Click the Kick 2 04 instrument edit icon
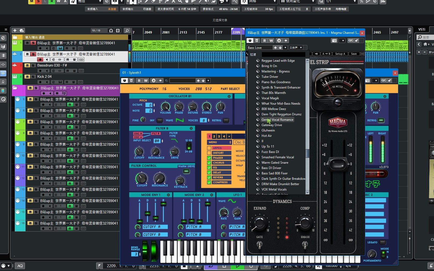Viewport: 434px width, 271px height. coord(60,82)
